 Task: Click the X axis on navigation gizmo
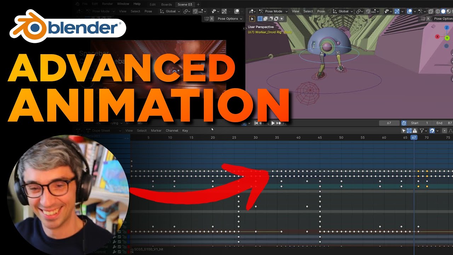437,36
